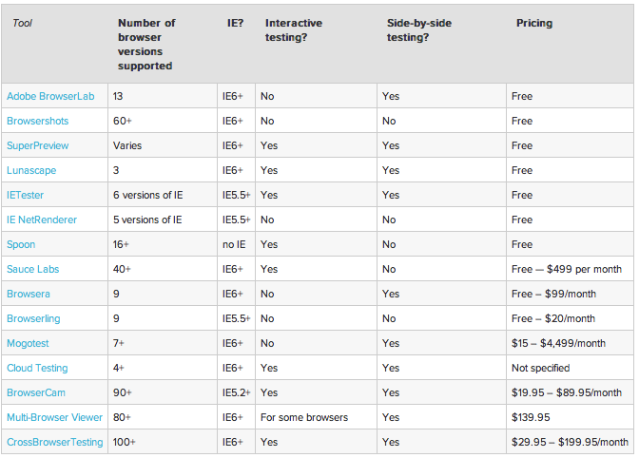Go to the Browsera link
The width and height of the screenshot is (639, 458).
[29, 294]
